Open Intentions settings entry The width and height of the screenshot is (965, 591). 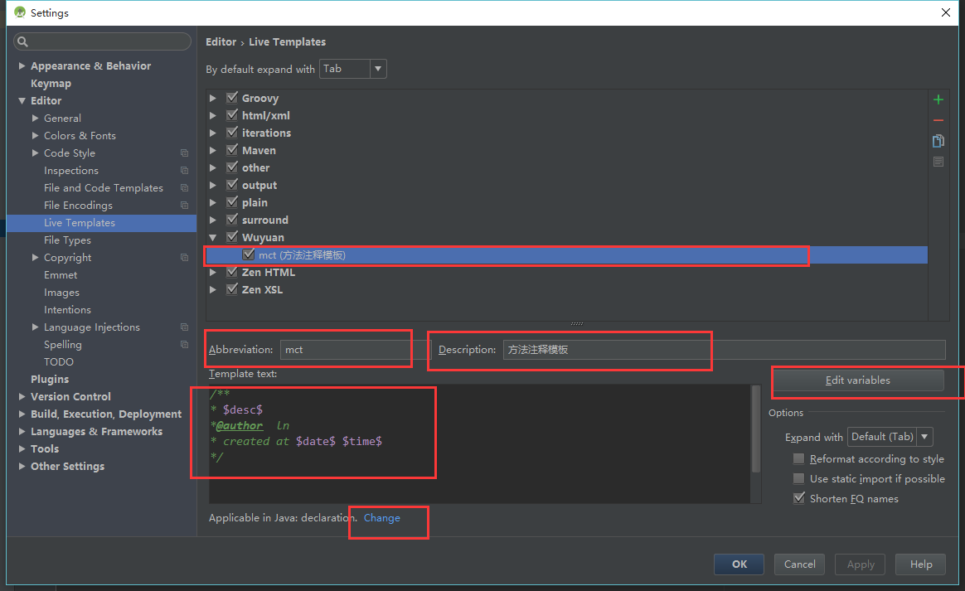tap(67, 310)
